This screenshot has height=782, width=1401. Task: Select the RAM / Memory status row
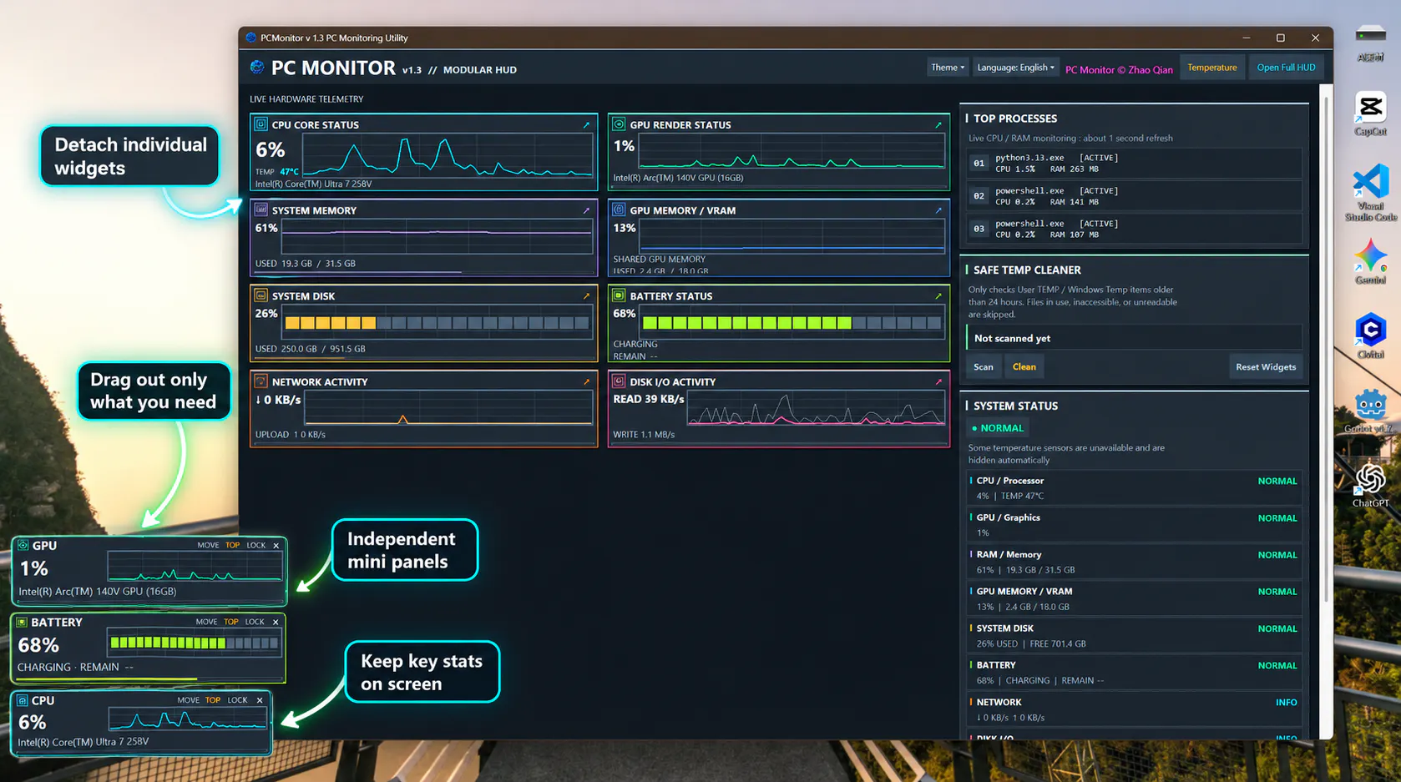tap(1135, 563)
